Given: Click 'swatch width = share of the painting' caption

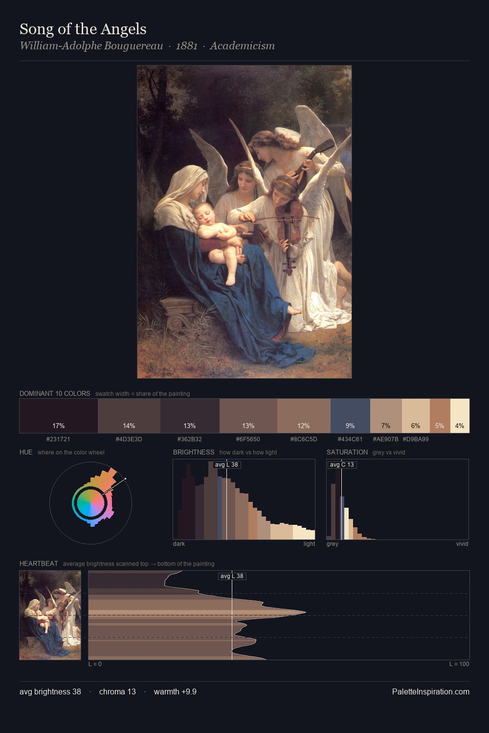Looking at the screenshot, I should 142,394.
